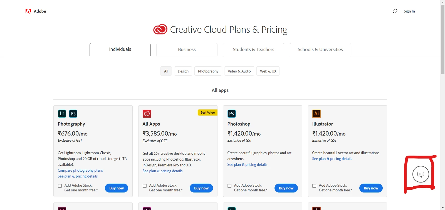The width and height of the screenshot is (445, 210).
Task: Click the scrollbar up arrow
Action: click(442, 2)
